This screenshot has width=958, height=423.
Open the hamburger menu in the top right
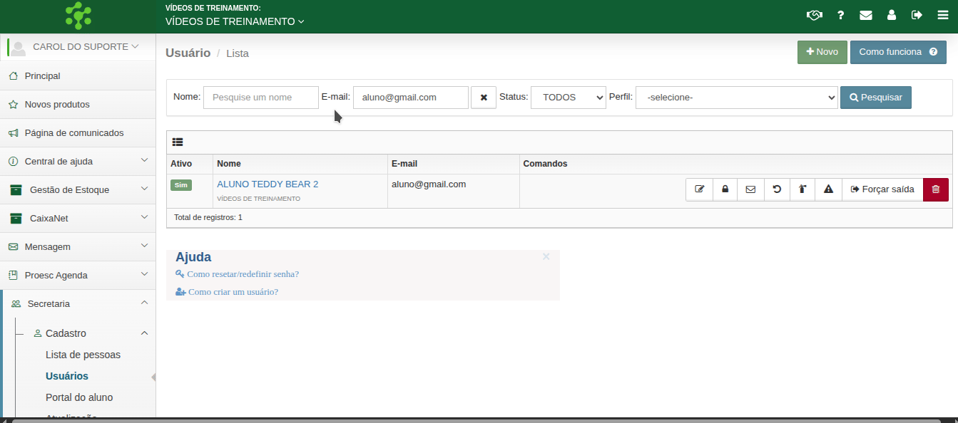[942, 15]
